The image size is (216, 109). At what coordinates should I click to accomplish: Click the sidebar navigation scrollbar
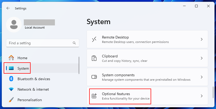(x=79, y=65)
